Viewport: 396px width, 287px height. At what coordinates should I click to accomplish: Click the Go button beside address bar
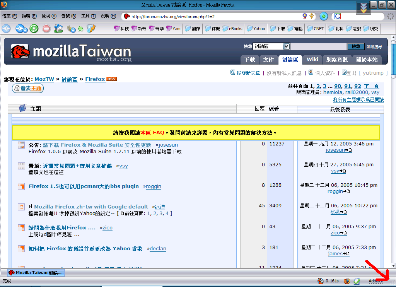(324, 16)
